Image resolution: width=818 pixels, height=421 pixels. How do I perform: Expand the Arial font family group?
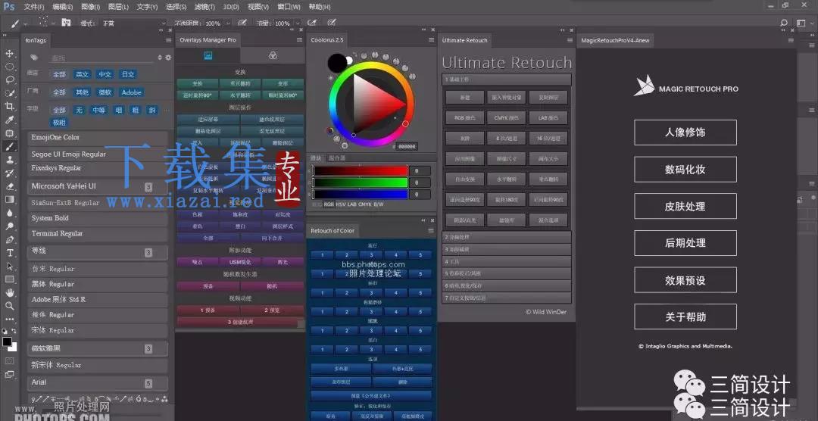point(98,382)
